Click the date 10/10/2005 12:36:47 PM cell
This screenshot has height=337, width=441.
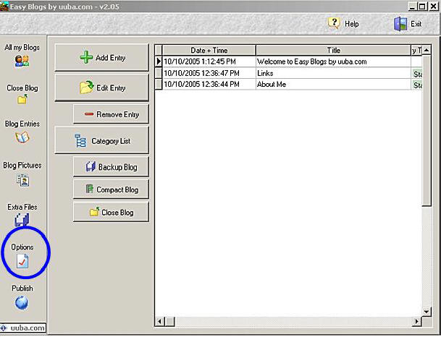click(209, 73)
